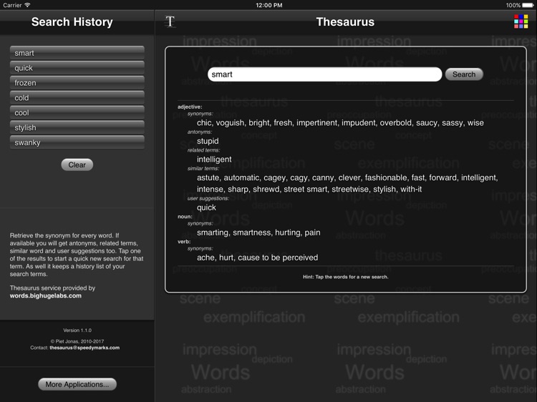Tap verb synonym 'ache'
Viewport: 537px width, 402px height.
coord(205,258)
